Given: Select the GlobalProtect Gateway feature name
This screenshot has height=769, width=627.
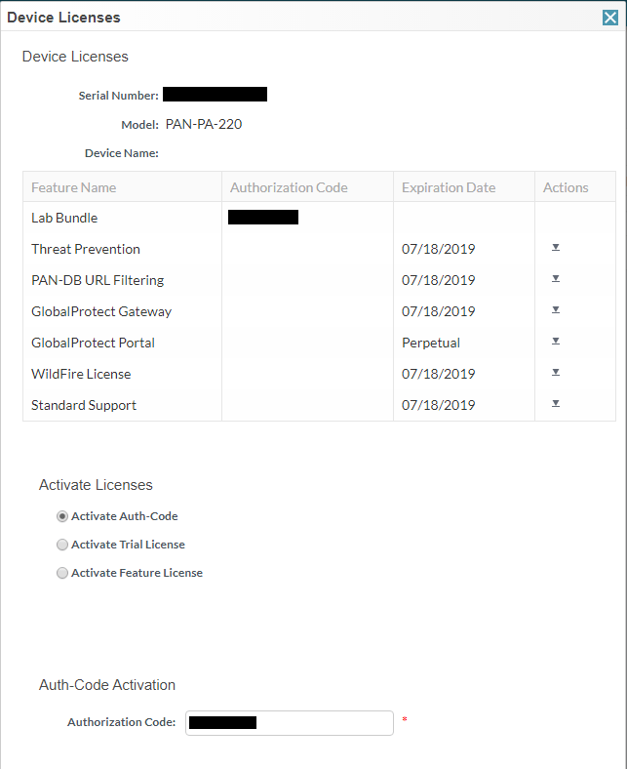Looking at the screenshot, I should pos(101,311).
